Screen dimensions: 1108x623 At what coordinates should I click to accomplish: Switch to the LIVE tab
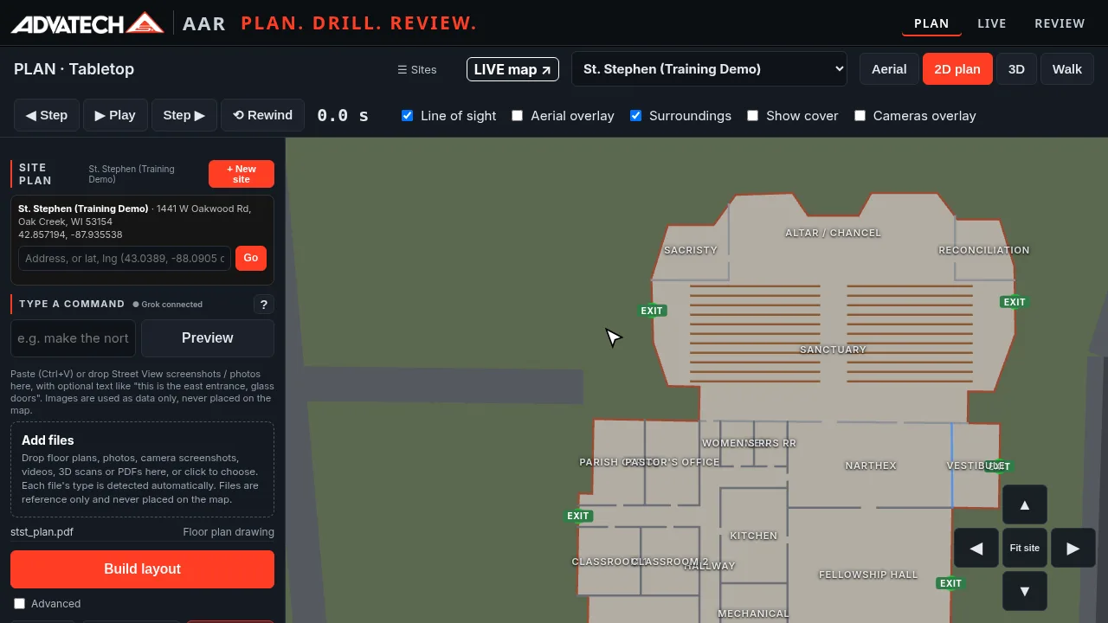[992, 23]
